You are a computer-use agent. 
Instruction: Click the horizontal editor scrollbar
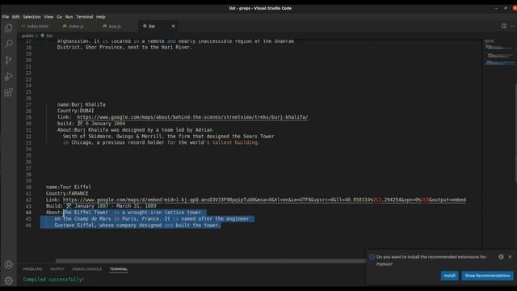pos(211,261)
